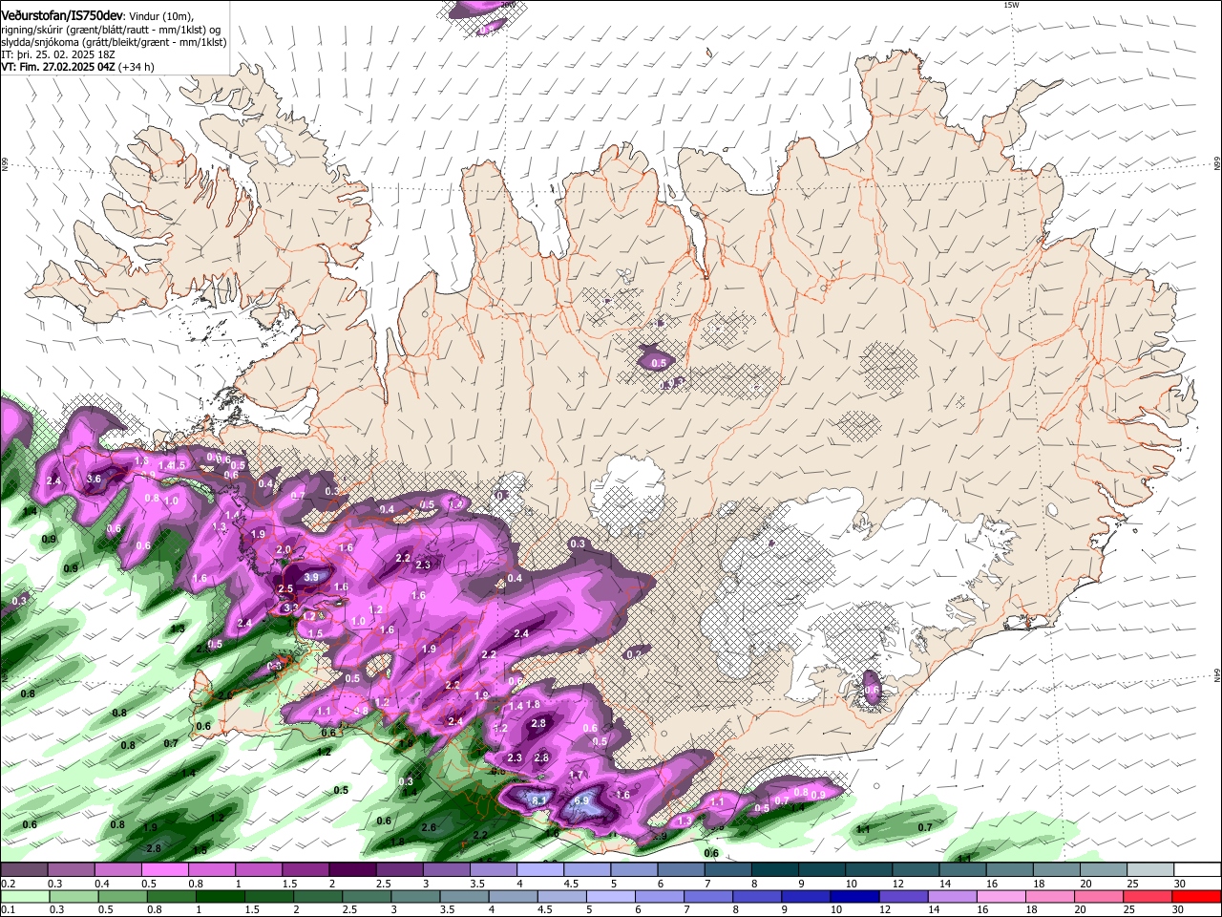Select the upper legend swatch between 0.4 and 0.5
The image size is (1222, 917).
(117, 869)
